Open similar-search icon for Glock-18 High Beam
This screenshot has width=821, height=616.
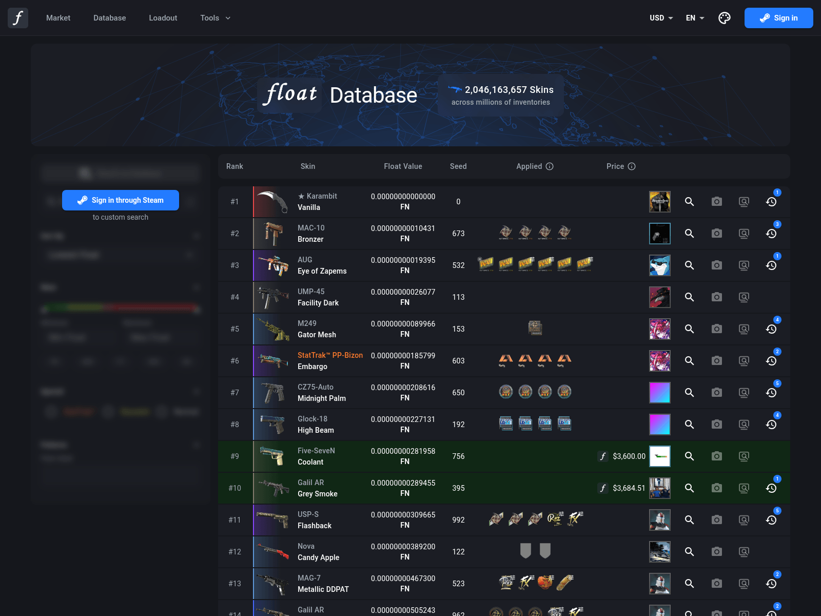pos(744,425)
